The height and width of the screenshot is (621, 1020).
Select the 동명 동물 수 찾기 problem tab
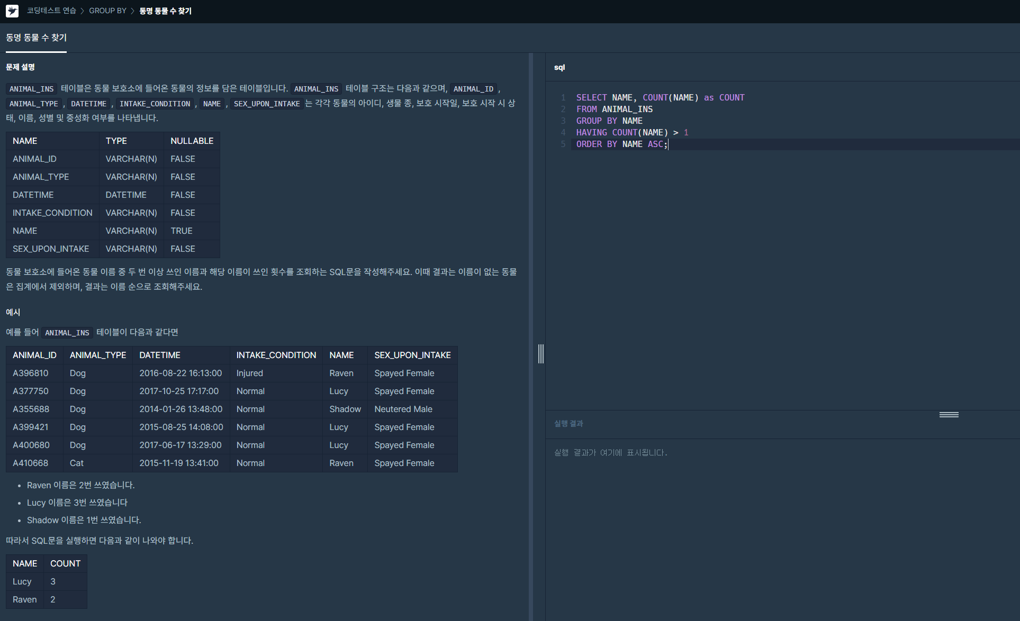click(36, 38)
